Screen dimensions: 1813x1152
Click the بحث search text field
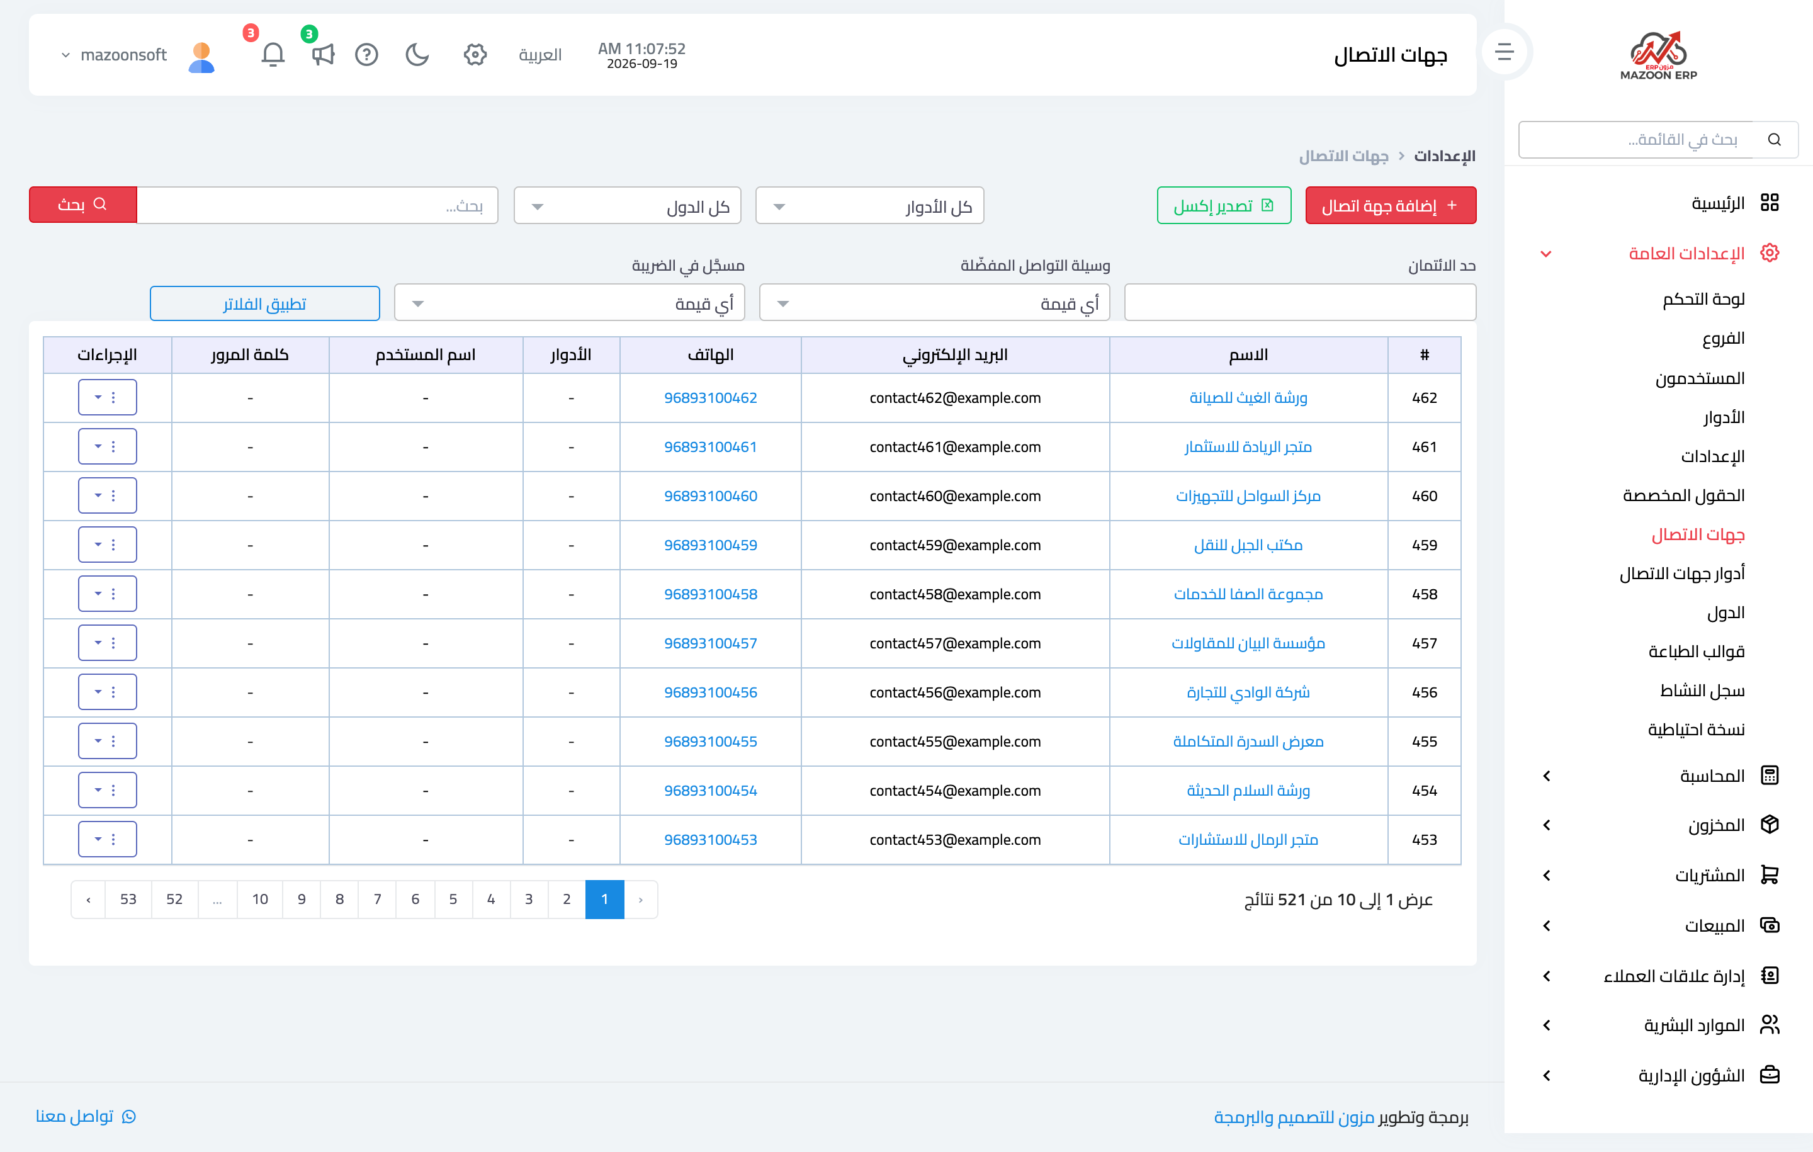[x=317, y=206]
